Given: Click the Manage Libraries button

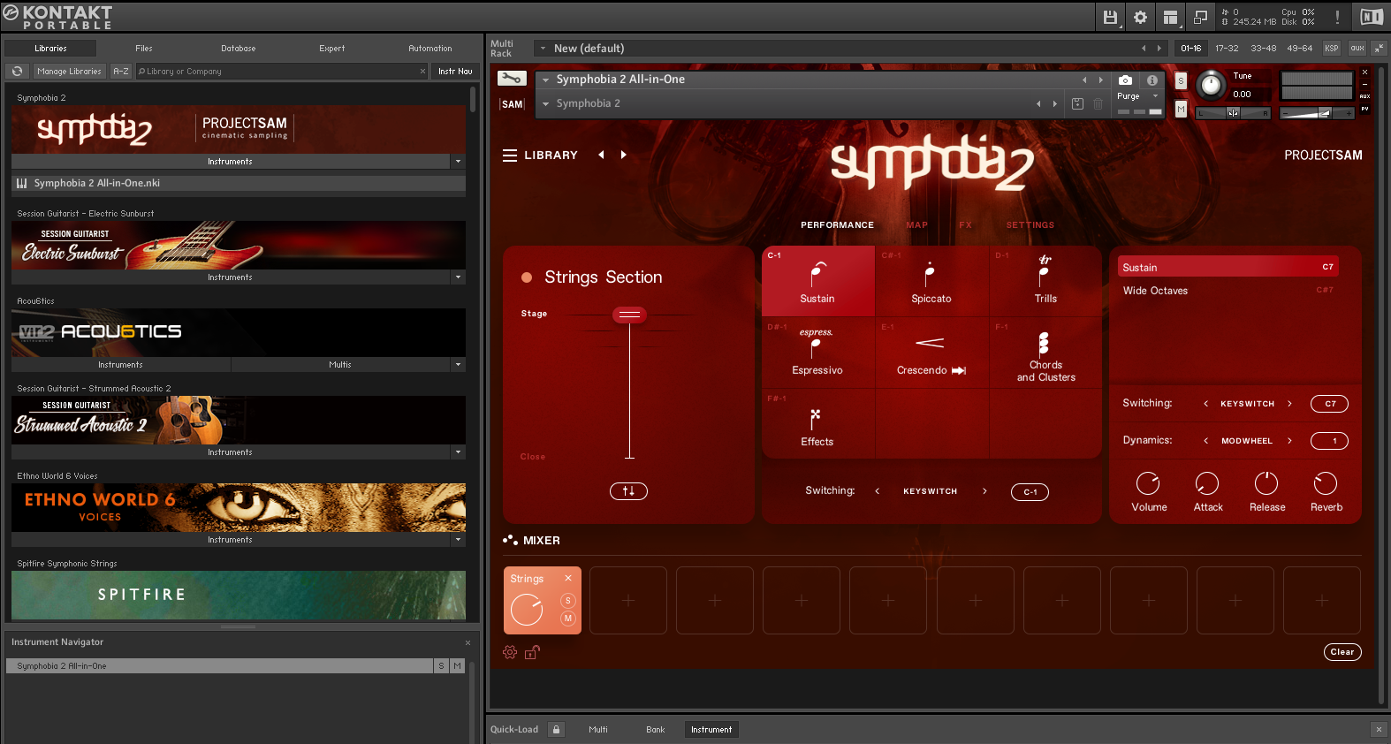Looking at the screenshot, I should pos(69,71).
